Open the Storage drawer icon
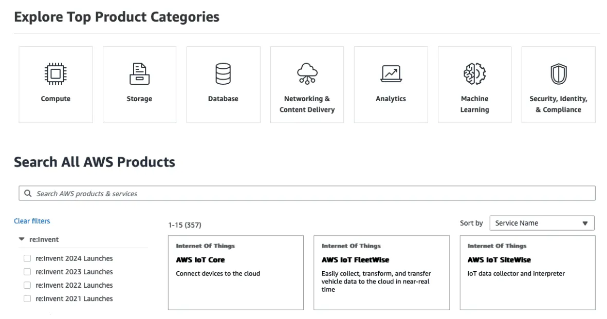Image resolution: width=607 pixels, height=319 pixels. click(x=139, y=74)
